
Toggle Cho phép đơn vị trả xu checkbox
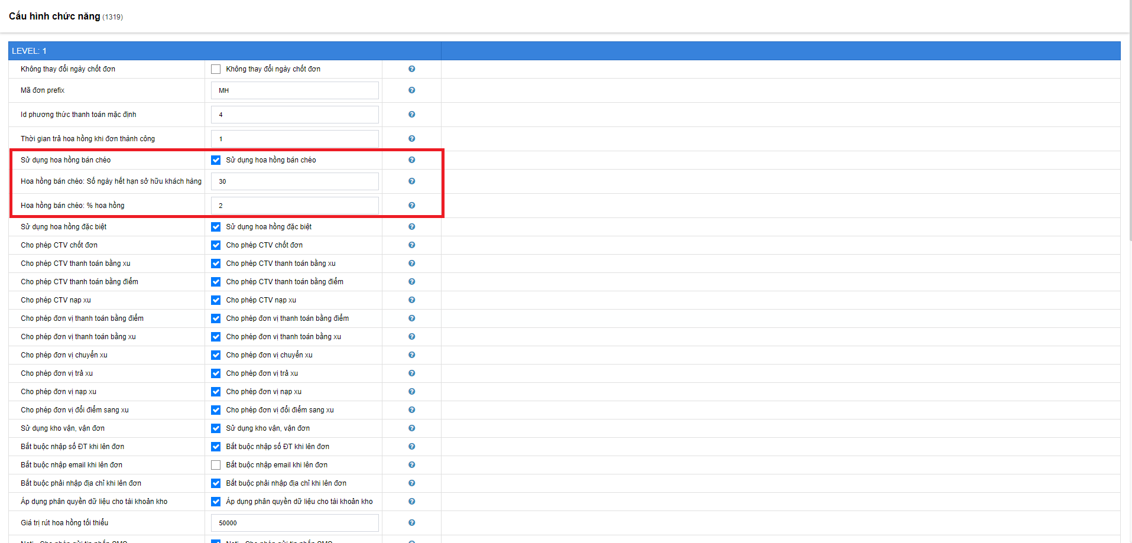tap(216, 373)
